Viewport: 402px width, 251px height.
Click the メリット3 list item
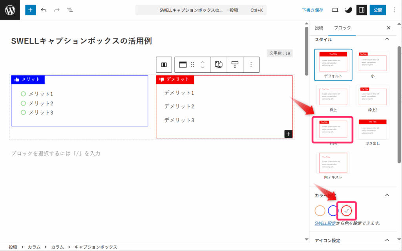(x=41, y=112)
